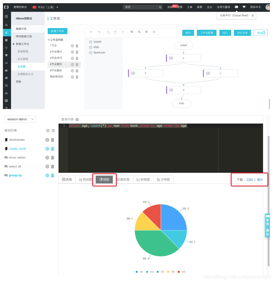This screenshot has height=282, width=274.
Task: Toggle the green 35 legend item
Action: point(160,272)
